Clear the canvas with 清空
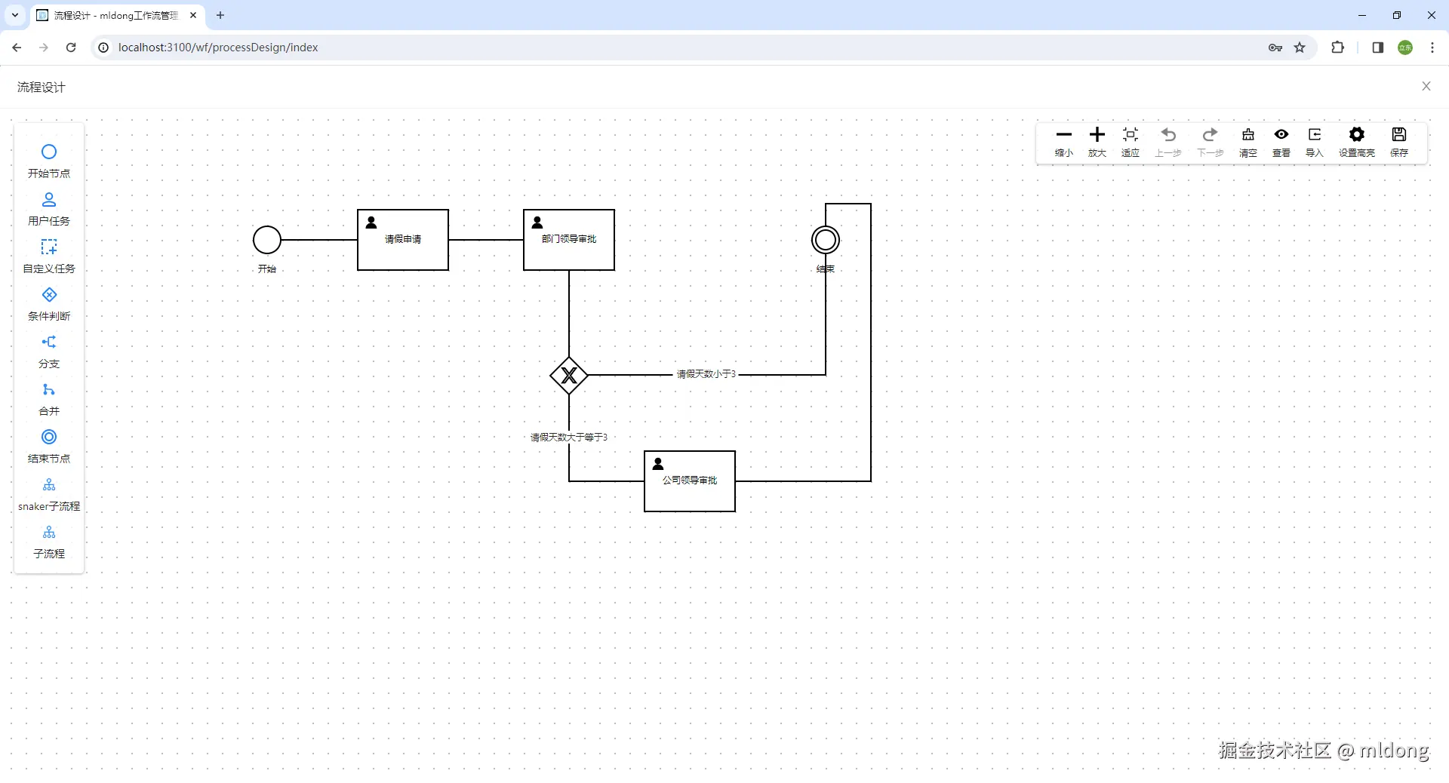Viewport: 1449px width, 783px height. point(1248,141)
